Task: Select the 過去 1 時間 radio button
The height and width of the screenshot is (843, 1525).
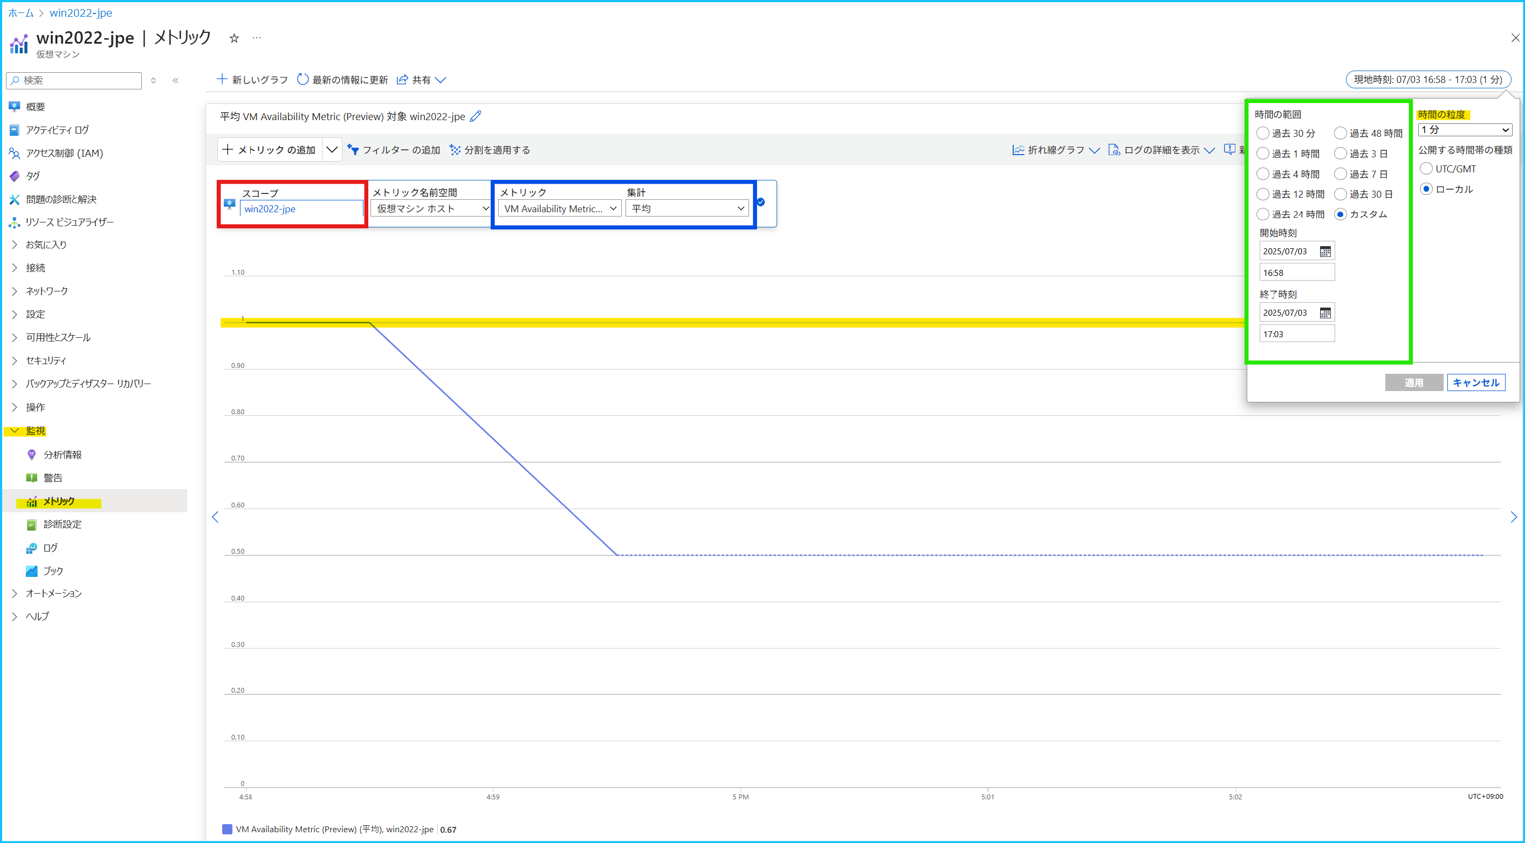Action: [x=1263, y=154]
